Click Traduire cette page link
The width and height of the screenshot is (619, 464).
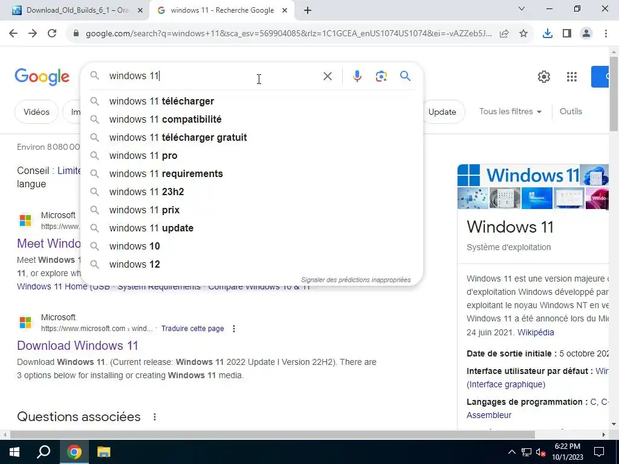click(x=192, y=329)
